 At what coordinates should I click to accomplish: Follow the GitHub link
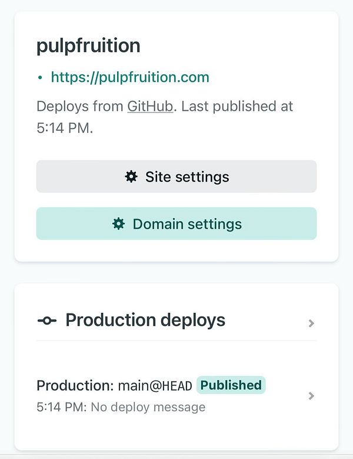150,106
